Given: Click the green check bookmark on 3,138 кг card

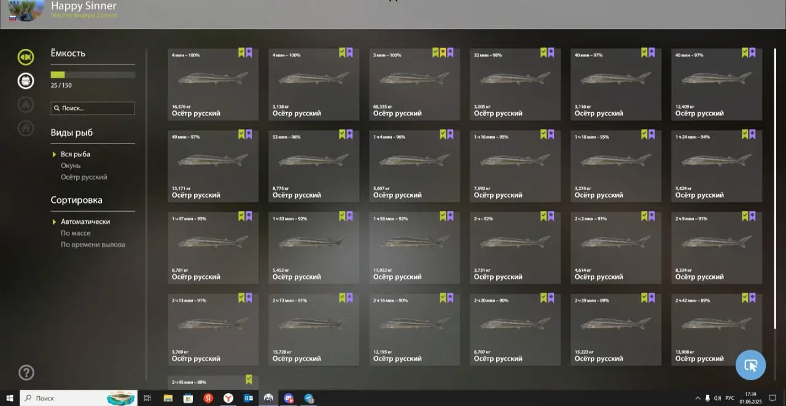Looking at the screenshot, I should (342, 53).
